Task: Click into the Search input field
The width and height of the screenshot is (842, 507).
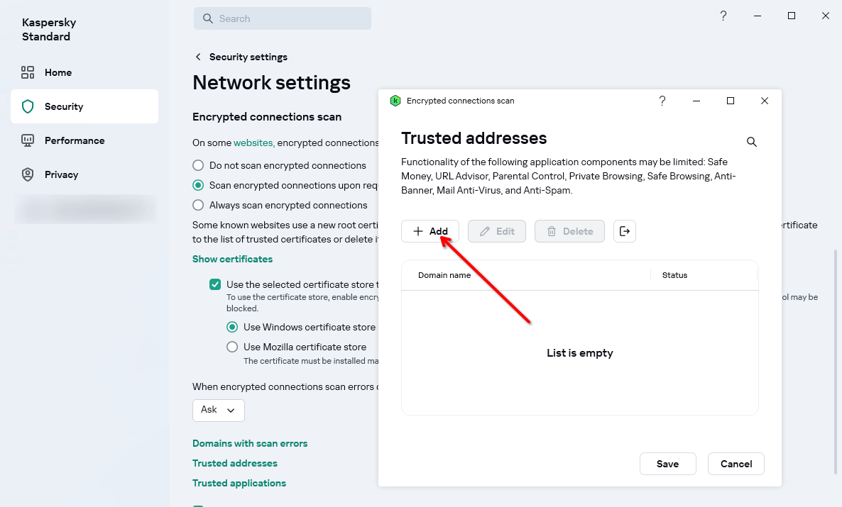Action: pos(291,18)
